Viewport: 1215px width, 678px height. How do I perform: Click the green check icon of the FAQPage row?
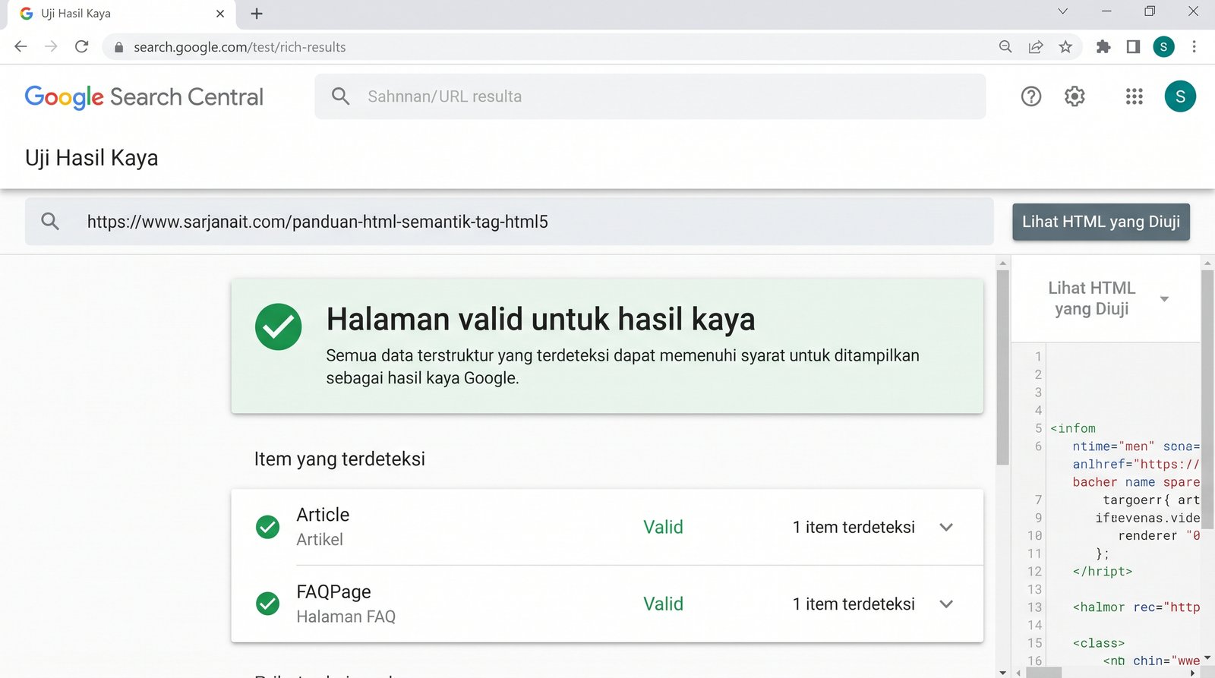click(x=267, y=604)
